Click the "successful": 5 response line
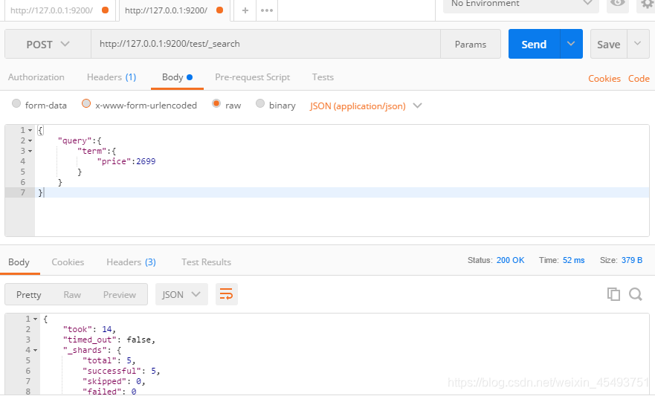This screenshot has height=396, width=655. 121,371
